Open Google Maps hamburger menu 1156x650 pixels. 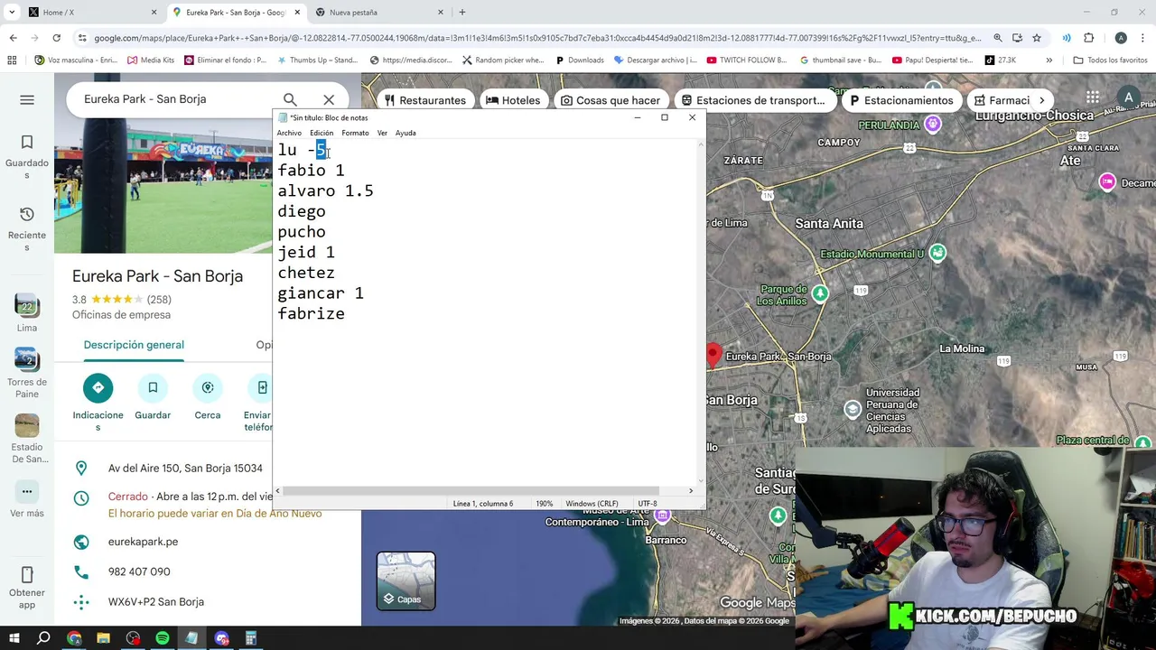point(27,100)
